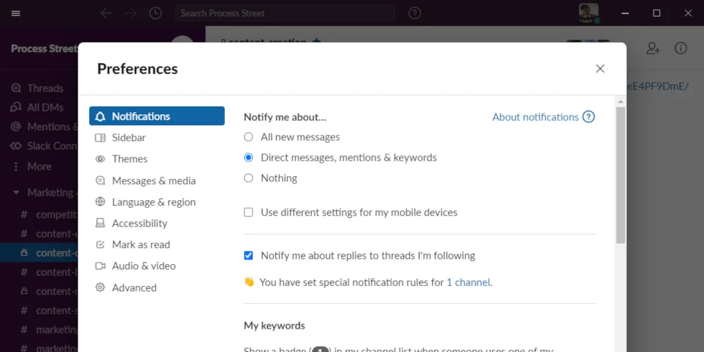Open Process Street workspace menu

(44, 49)
